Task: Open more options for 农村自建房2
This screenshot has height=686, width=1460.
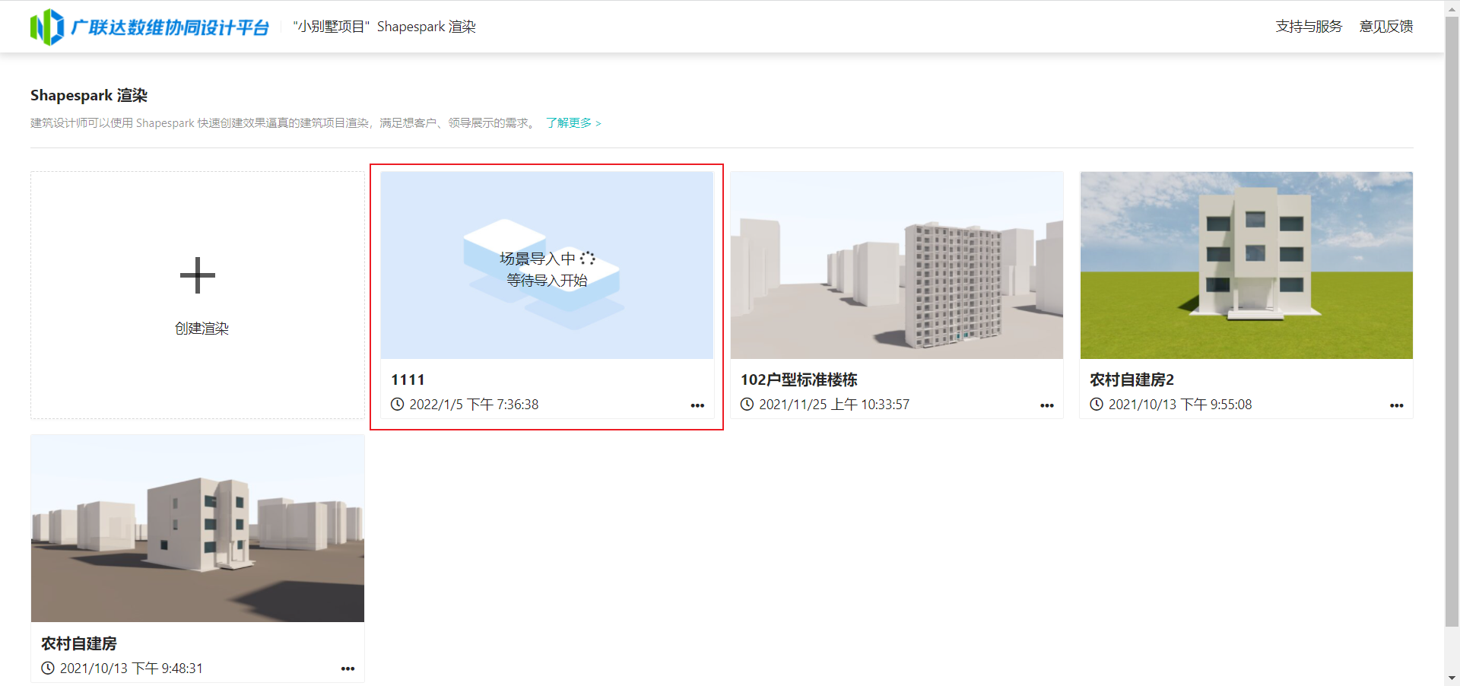Action: point(1397,405)
